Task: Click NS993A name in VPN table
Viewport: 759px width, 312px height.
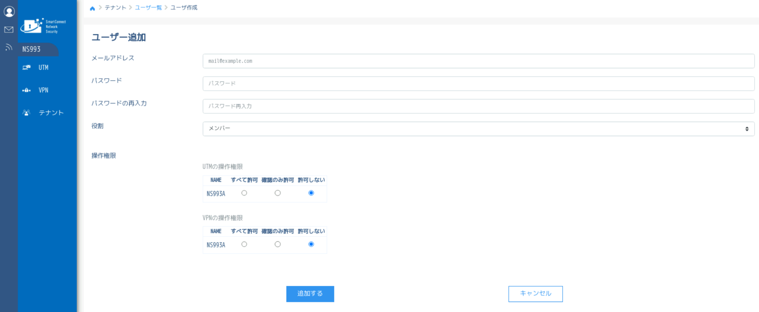Action: click(216, 245)
